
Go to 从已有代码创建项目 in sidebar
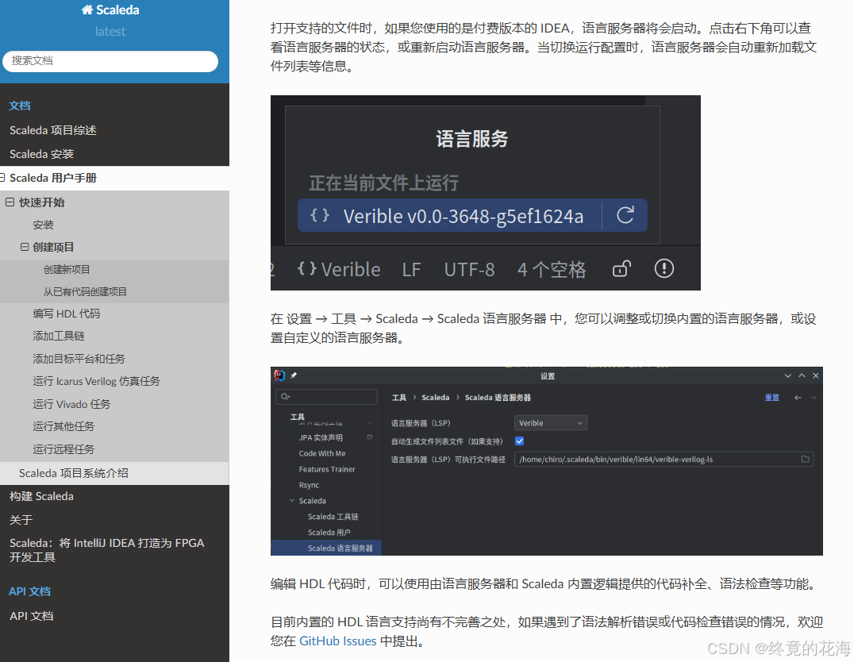[x=85, y=292]
